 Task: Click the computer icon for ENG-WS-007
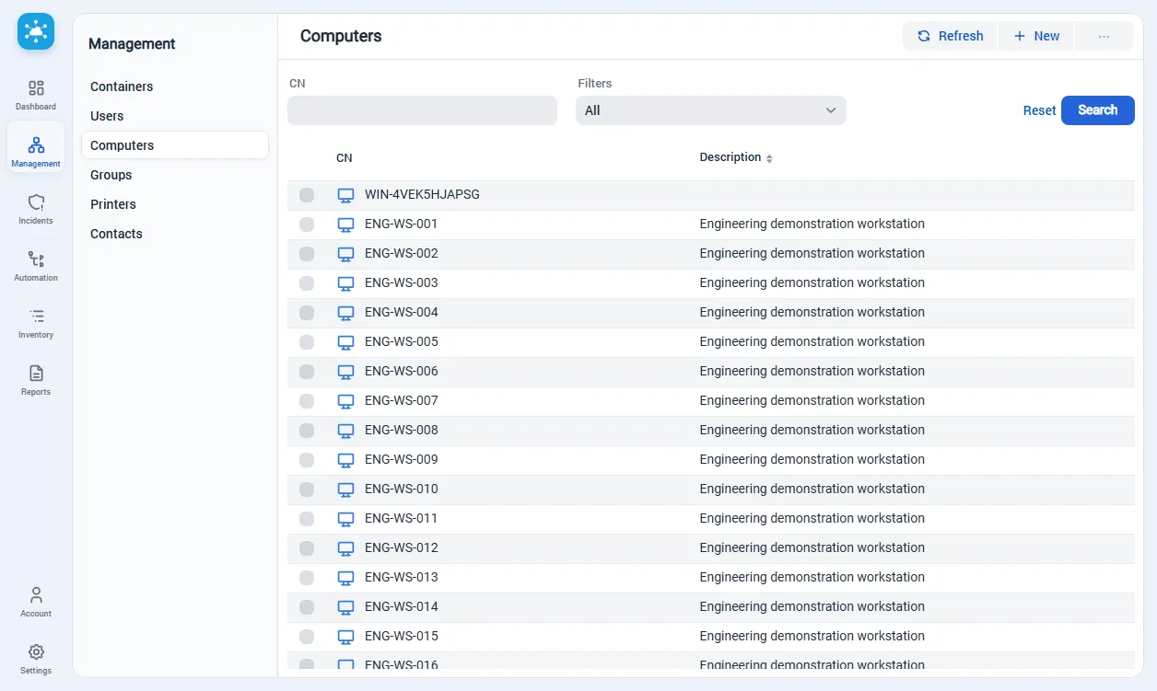pyautogui.click(x=345, y=401)
